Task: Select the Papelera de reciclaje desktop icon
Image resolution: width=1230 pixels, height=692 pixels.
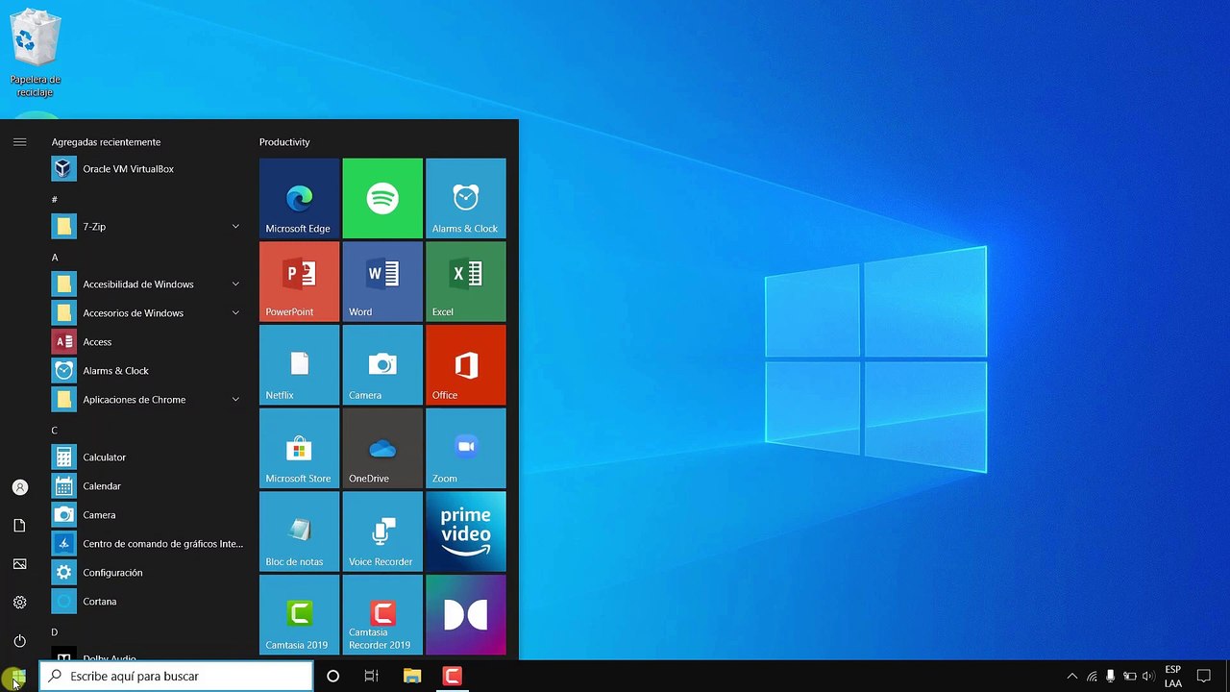Action: [x=36, y=54]
